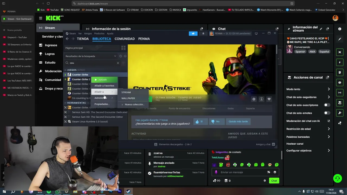
Task: Pop out the 'Acciones de canal' panel
Action: [x=327, y=77]
